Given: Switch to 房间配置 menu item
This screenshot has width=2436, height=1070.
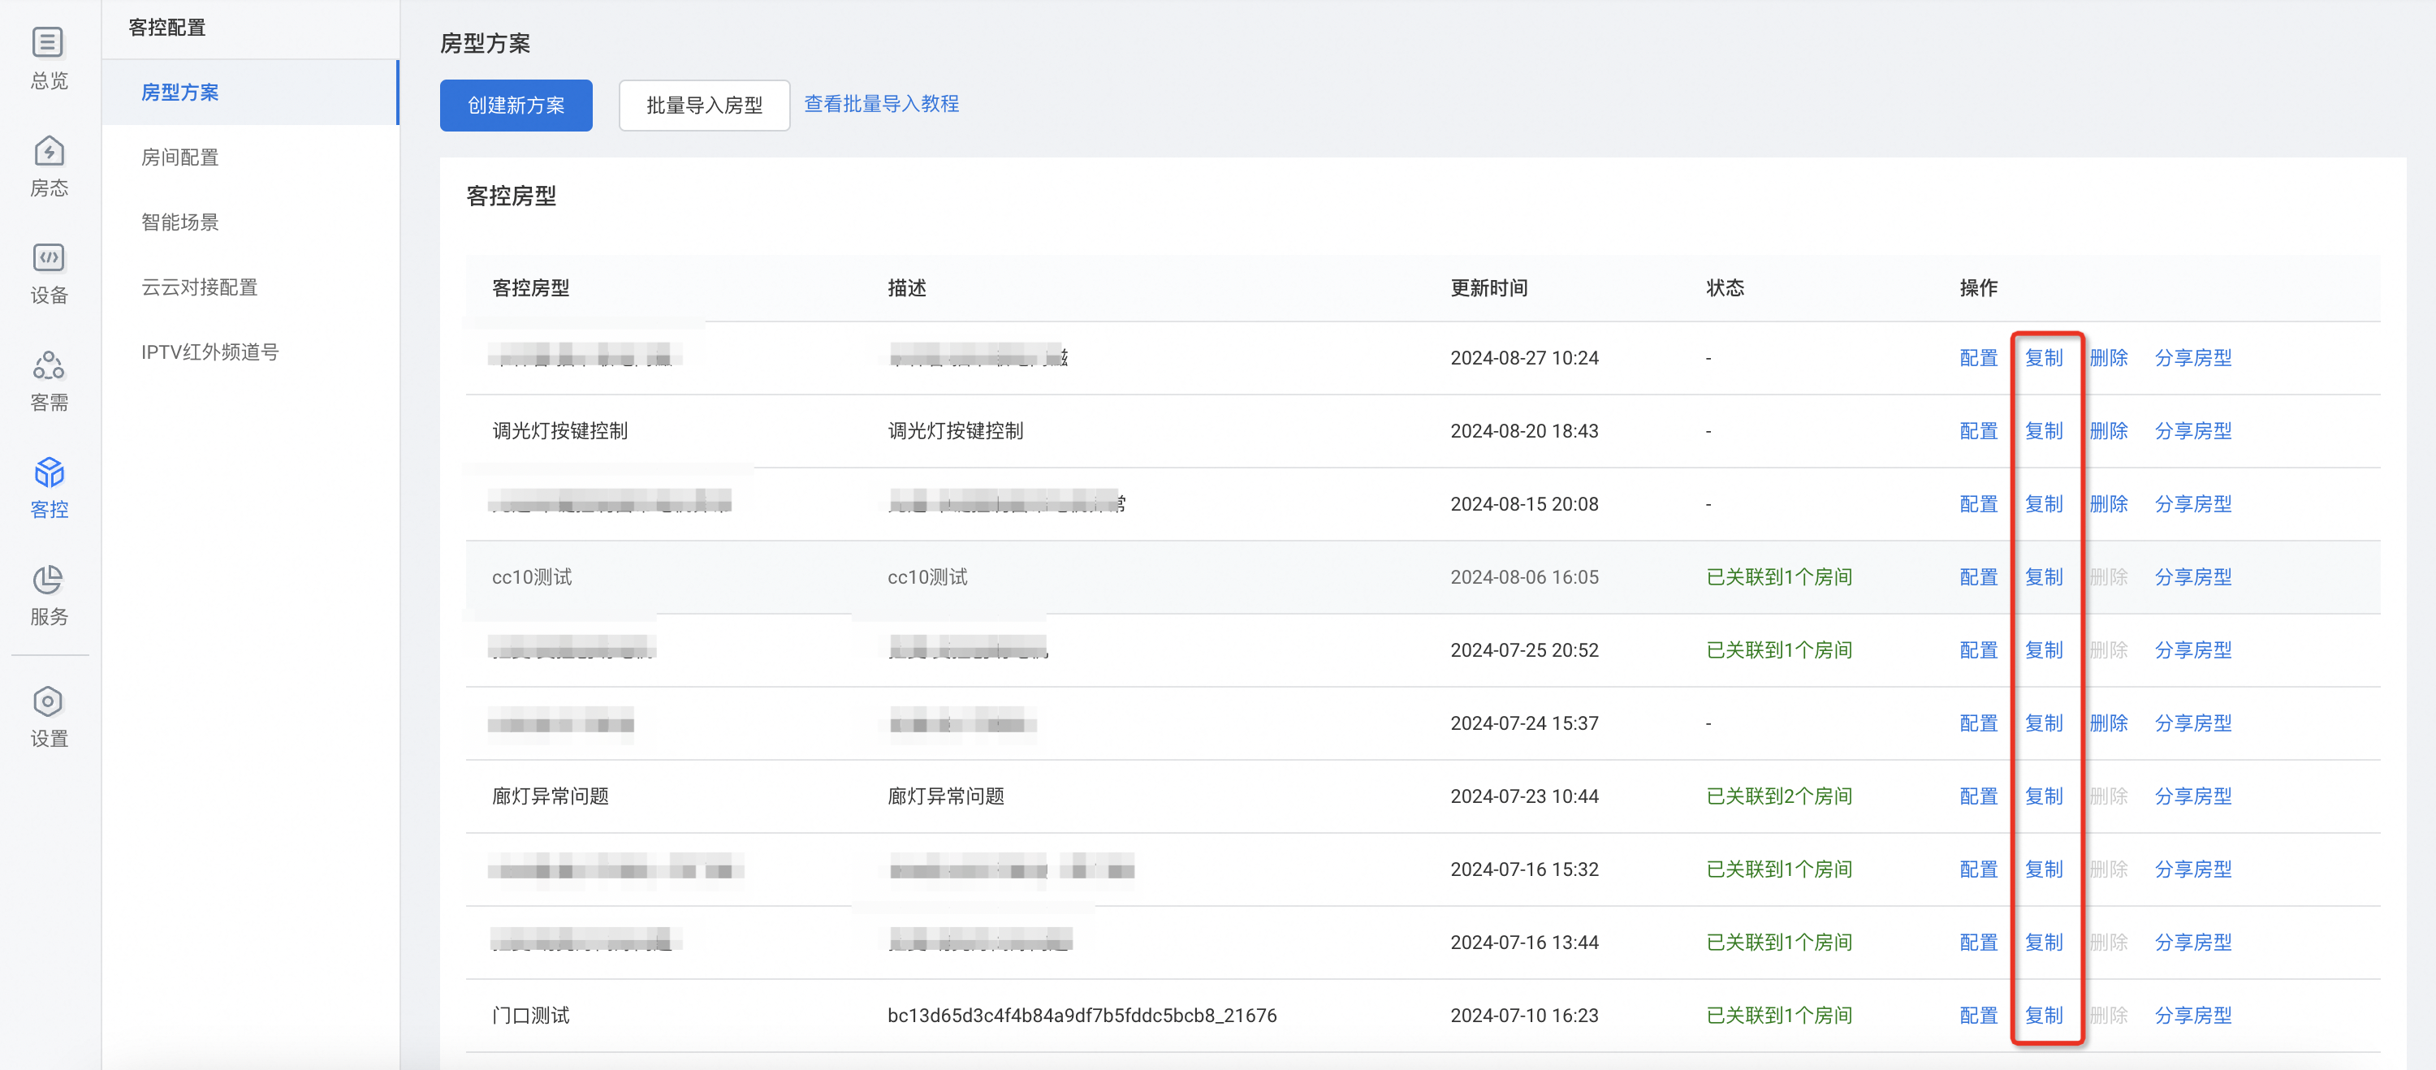Looking at the screenshot, I should [x=179, y=157].
